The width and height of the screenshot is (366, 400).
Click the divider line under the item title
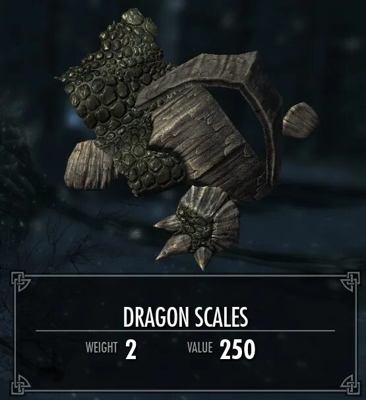click(x=185, y=331)
